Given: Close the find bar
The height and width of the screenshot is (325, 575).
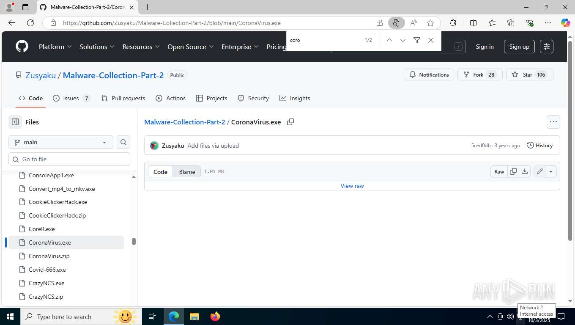Looking at the screenshot, I should point(431,40).
